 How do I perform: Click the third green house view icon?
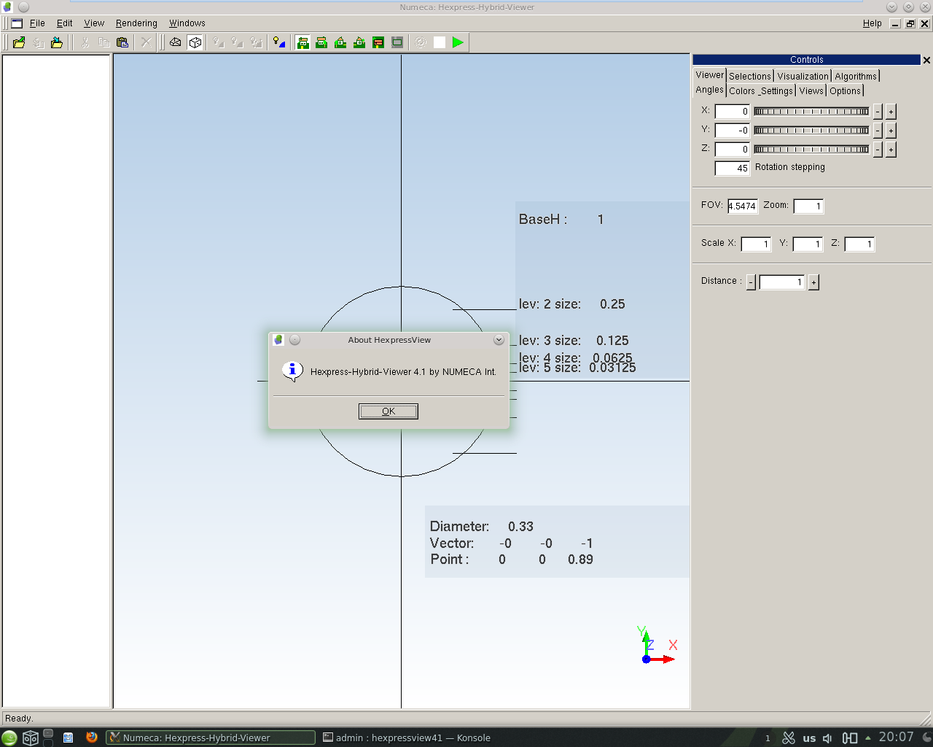tap(340, 42)
